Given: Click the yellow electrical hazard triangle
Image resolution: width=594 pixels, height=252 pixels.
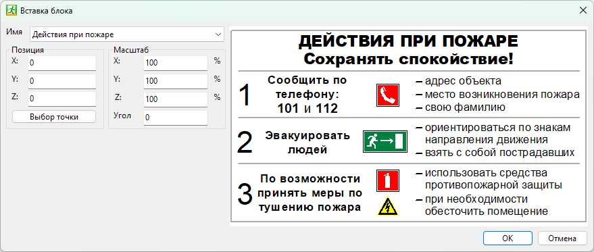Looking at the screenshot, I should coord(388,207).
